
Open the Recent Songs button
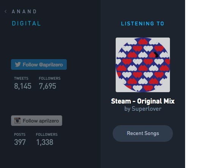click(x=143, y=133)
